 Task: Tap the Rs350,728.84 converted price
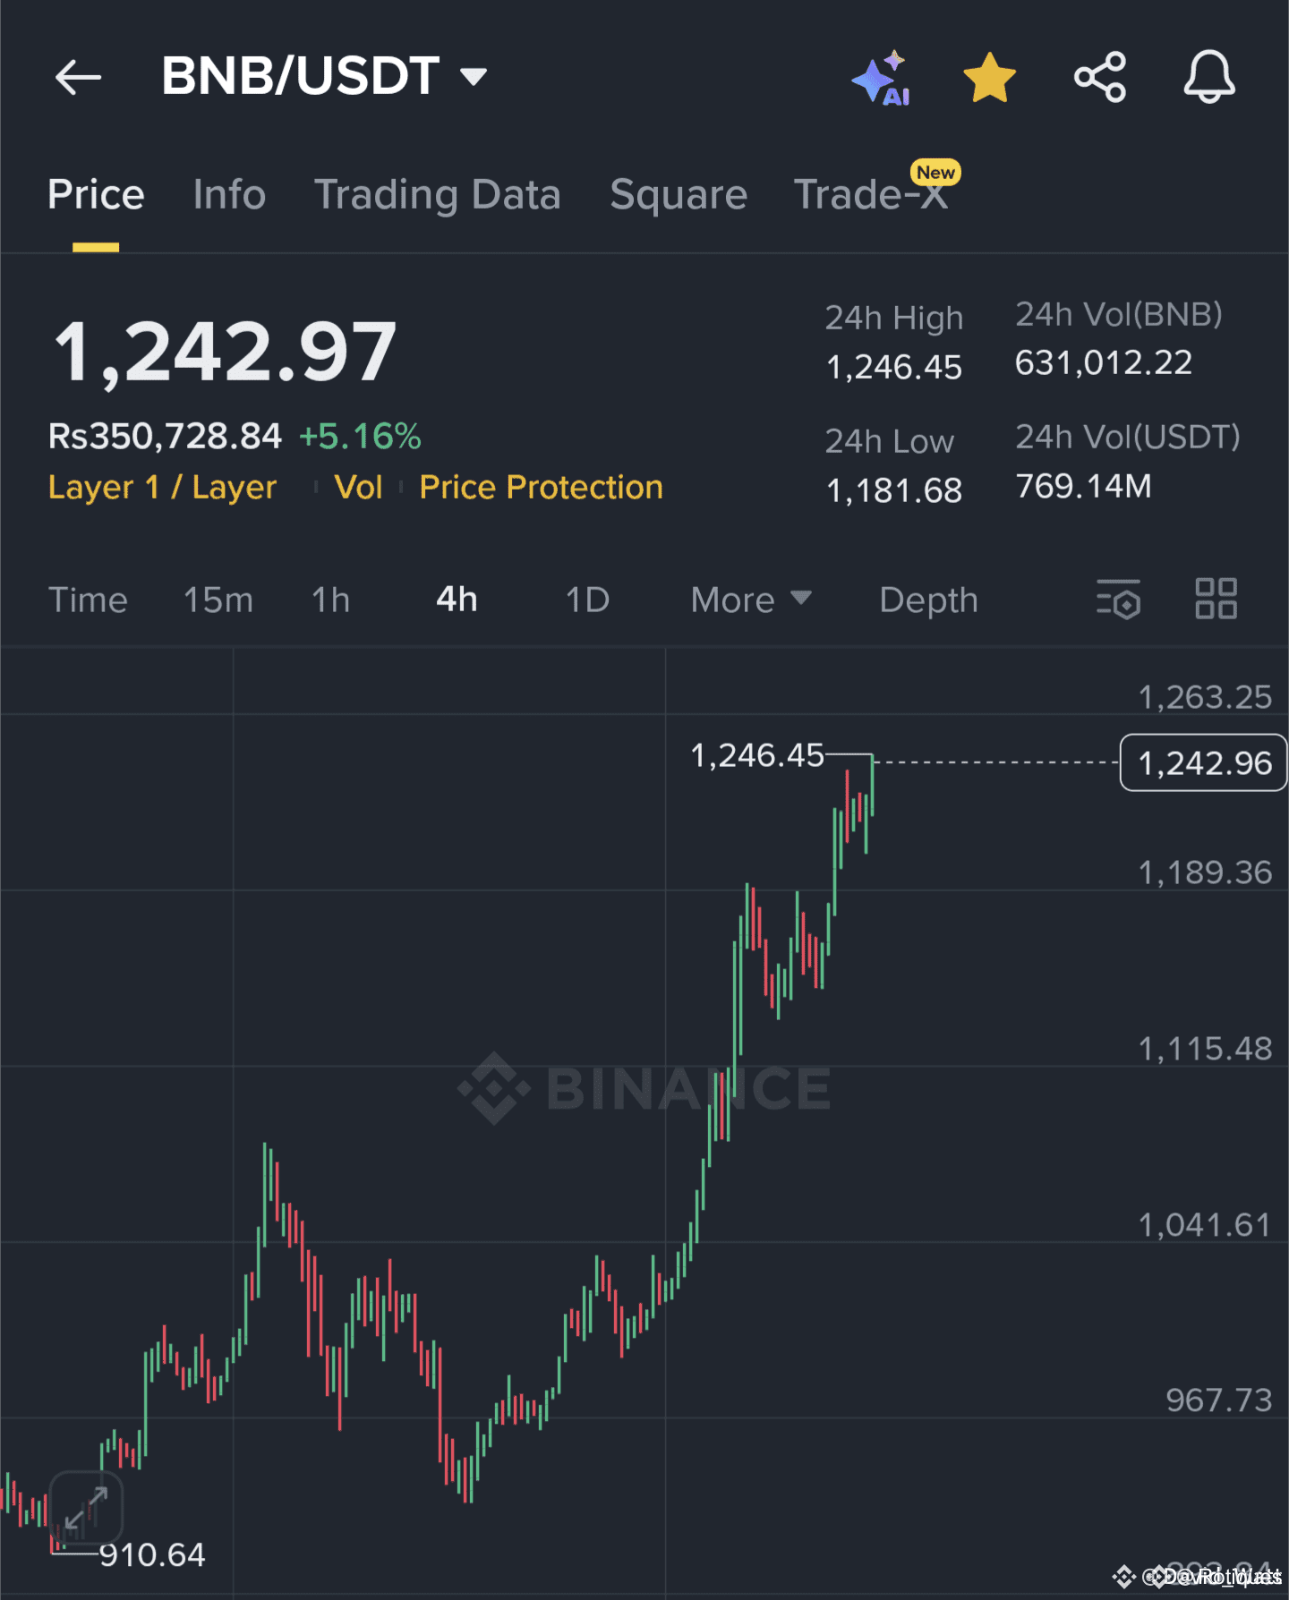point(165,437)
